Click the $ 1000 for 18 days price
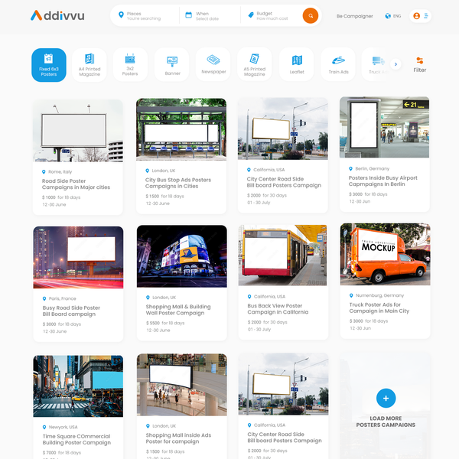 (61, 197)
